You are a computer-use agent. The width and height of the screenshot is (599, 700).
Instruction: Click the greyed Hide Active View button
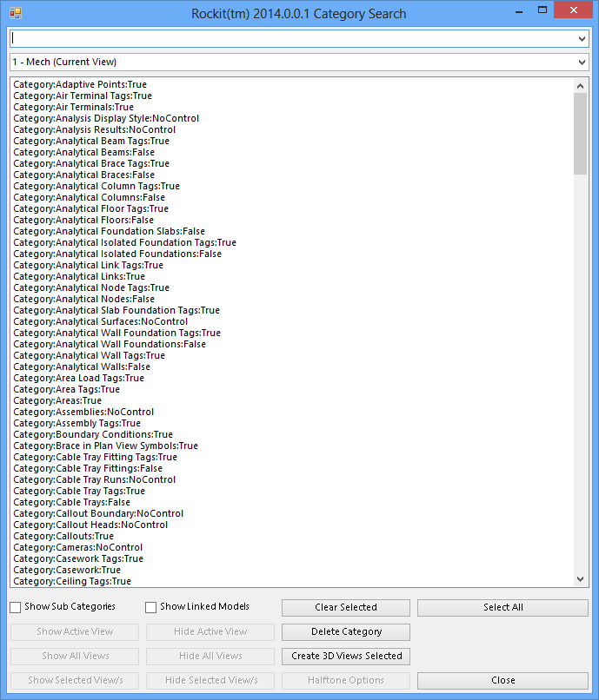(x=210, y=631)
